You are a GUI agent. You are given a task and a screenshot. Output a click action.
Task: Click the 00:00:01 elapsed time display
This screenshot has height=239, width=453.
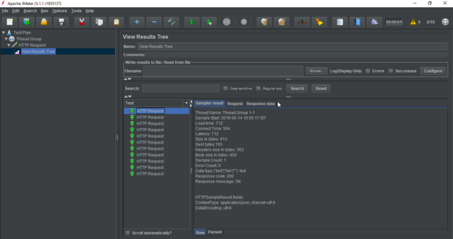(394, 22)
